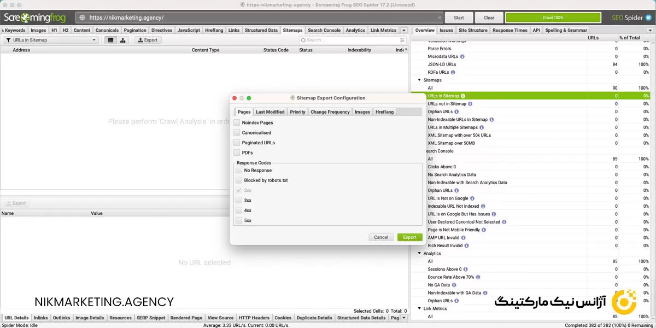Viewport: 656px width, 328px height.
Task: Collapse the Sitemaps tree section
Action: pos(419,80)
